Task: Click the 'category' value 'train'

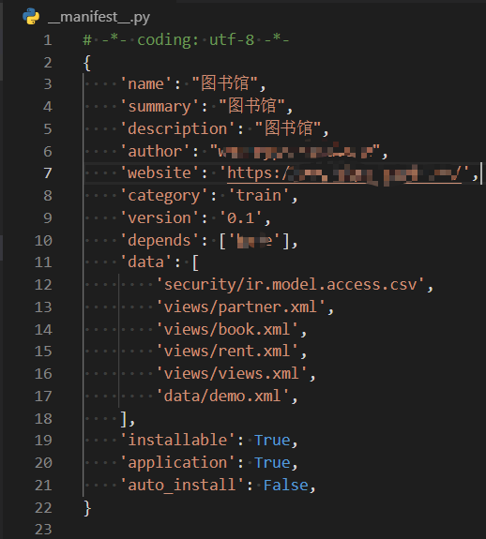Action: coord(258,196)
